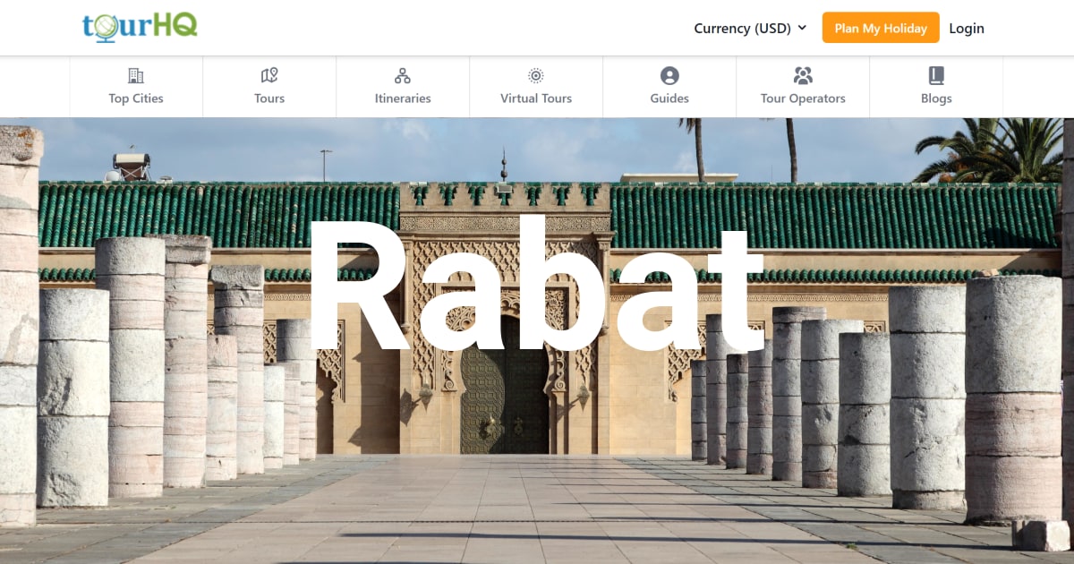Select Tour Operators from the navigation
1074x564 pixels.
tap(803, 98)
